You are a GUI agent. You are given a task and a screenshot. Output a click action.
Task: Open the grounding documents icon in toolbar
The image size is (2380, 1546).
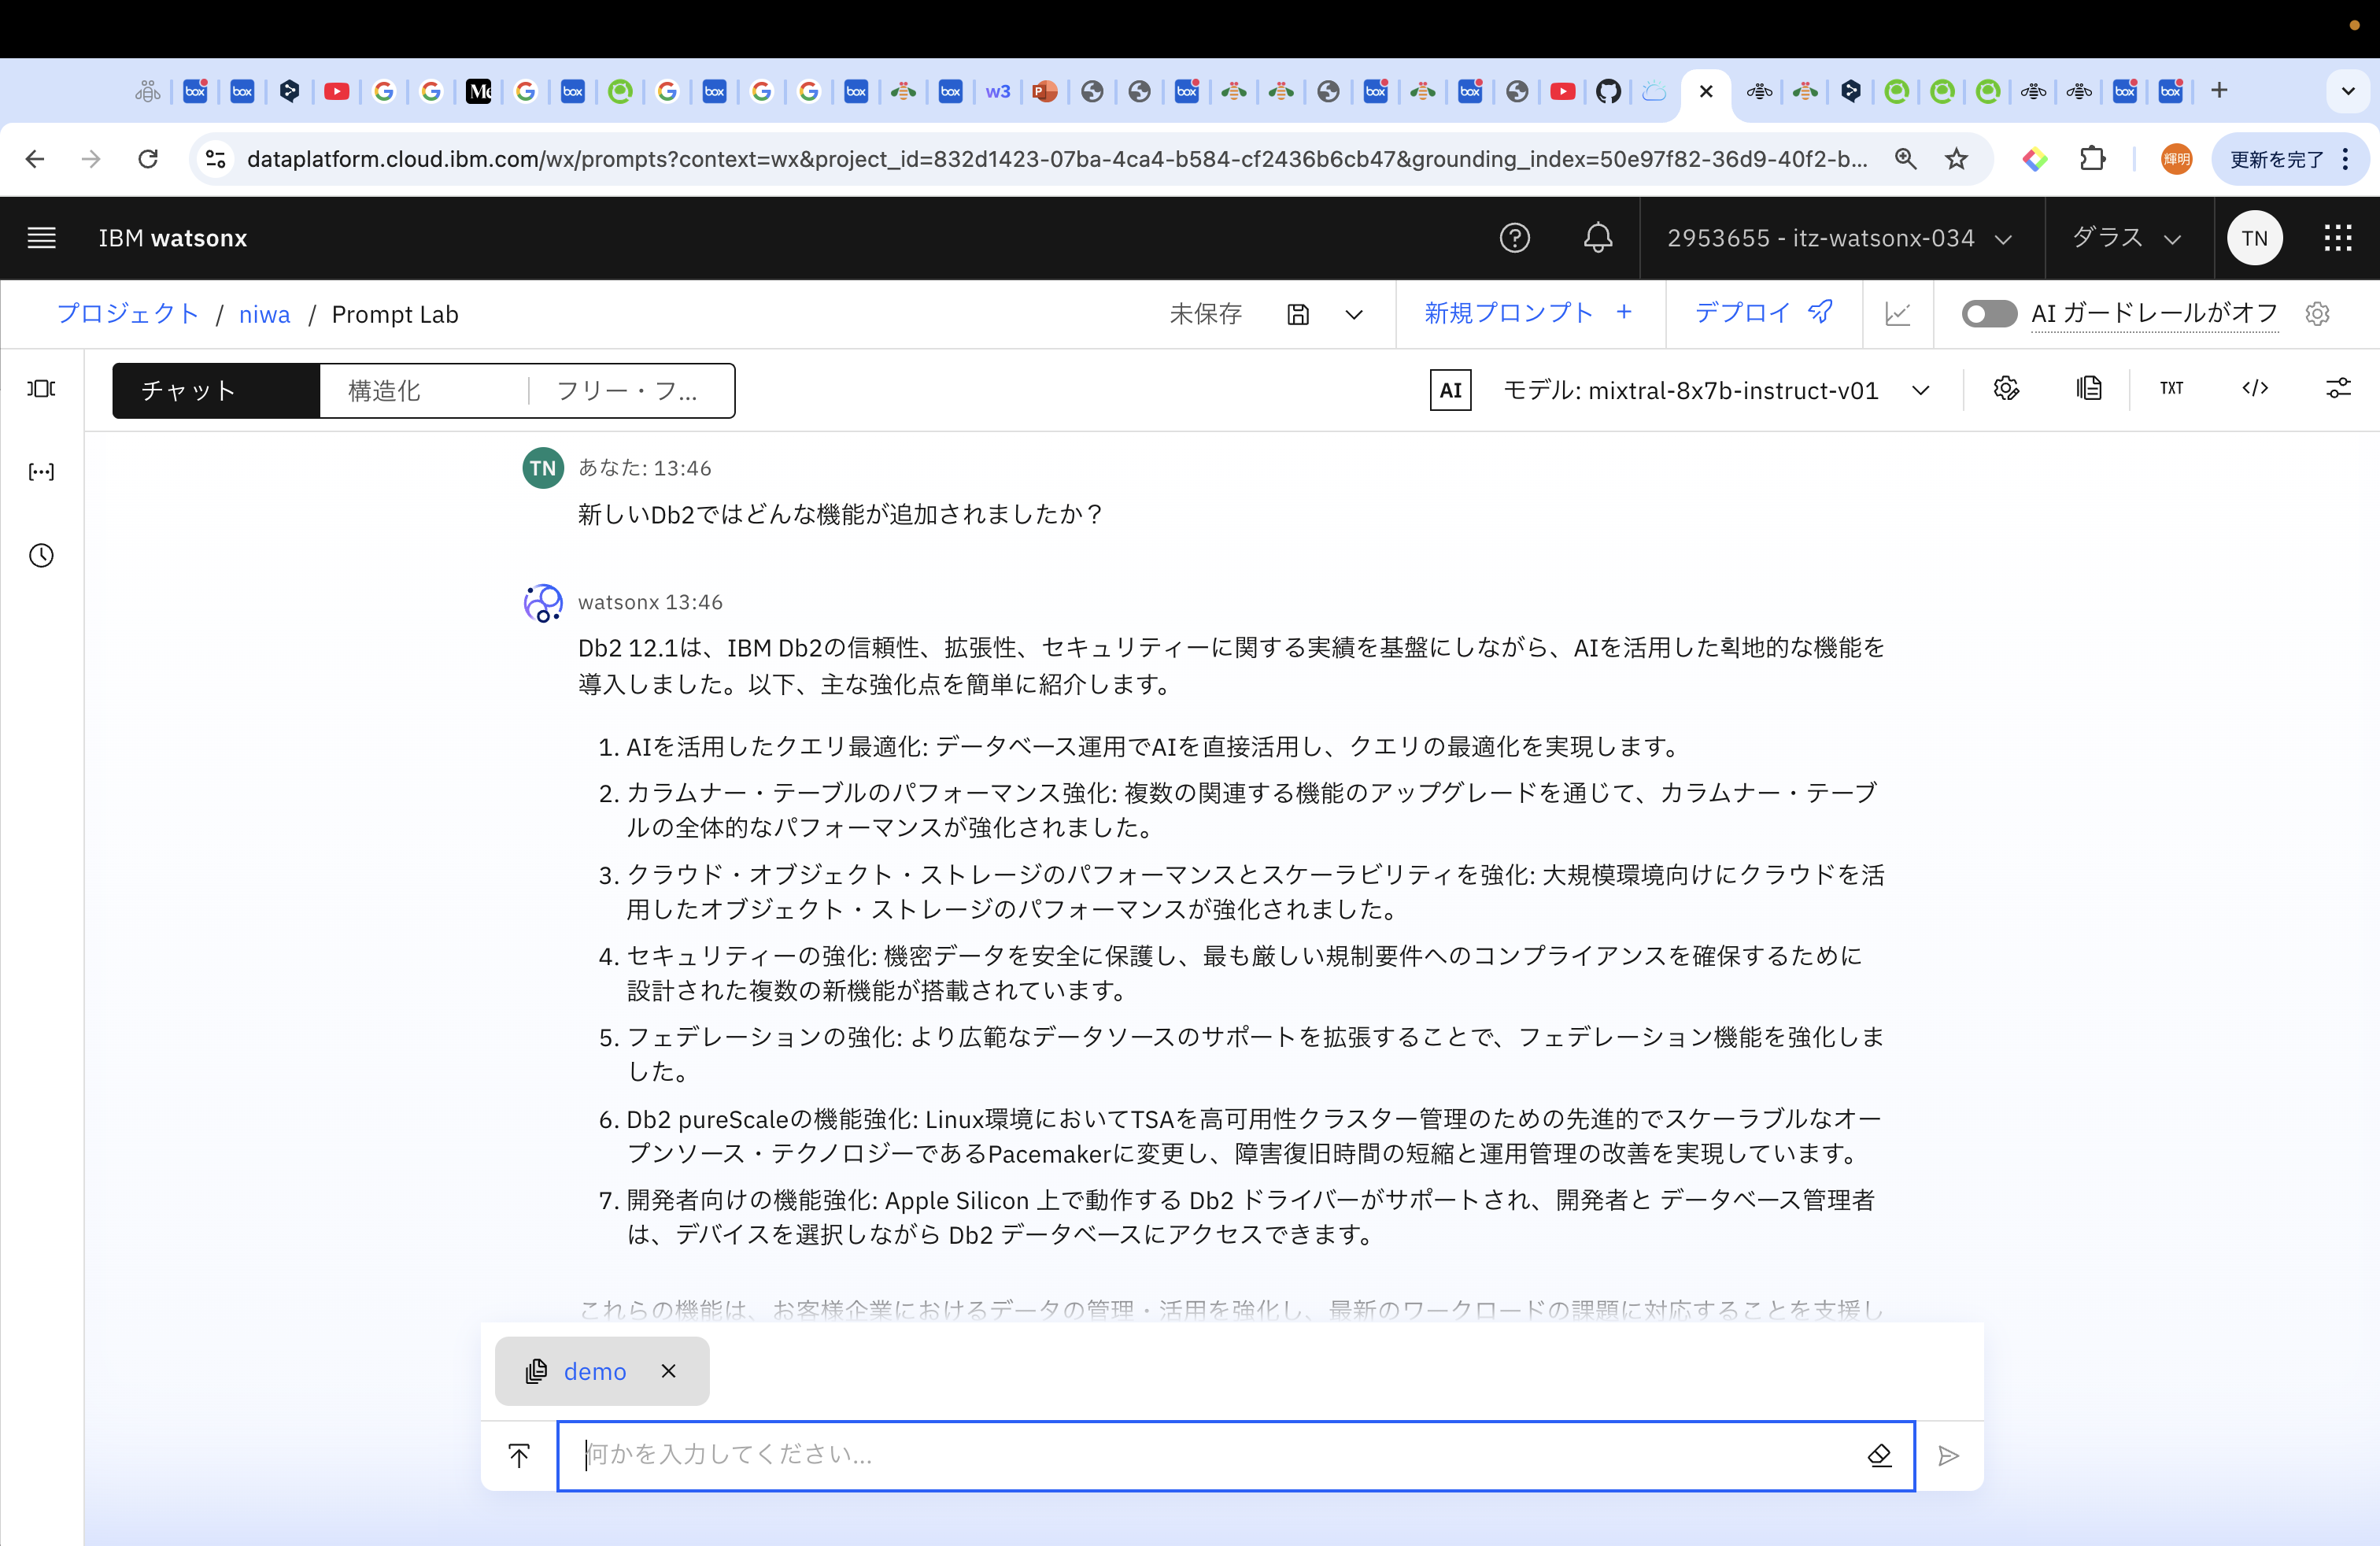2088,389
